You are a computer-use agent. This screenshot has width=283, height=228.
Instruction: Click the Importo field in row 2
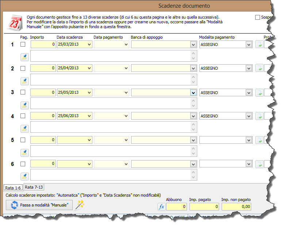coord(43,68)
